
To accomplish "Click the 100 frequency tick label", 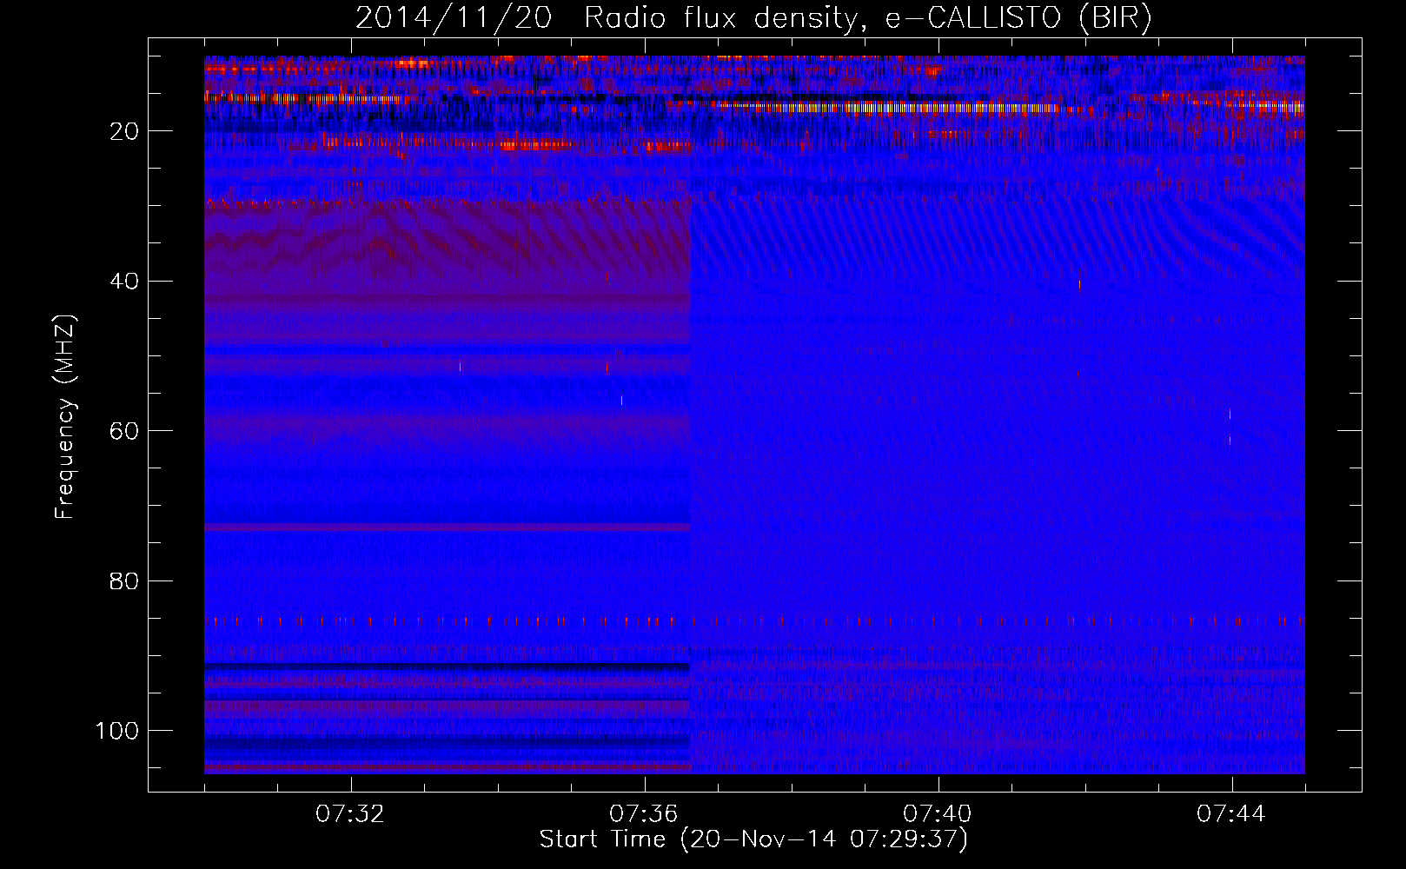I will click(117, 731).
